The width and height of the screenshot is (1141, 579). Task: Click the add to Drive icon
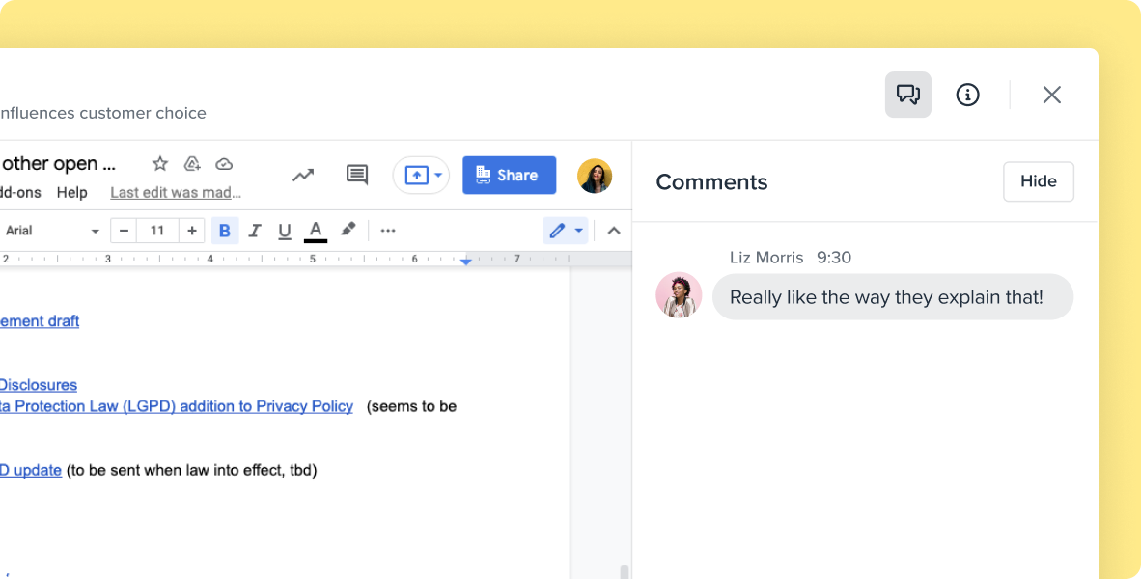[192, 164]
